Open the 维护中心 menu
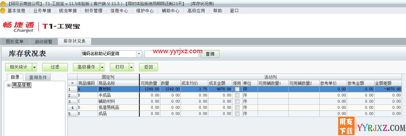 click(x=145, y=11)
